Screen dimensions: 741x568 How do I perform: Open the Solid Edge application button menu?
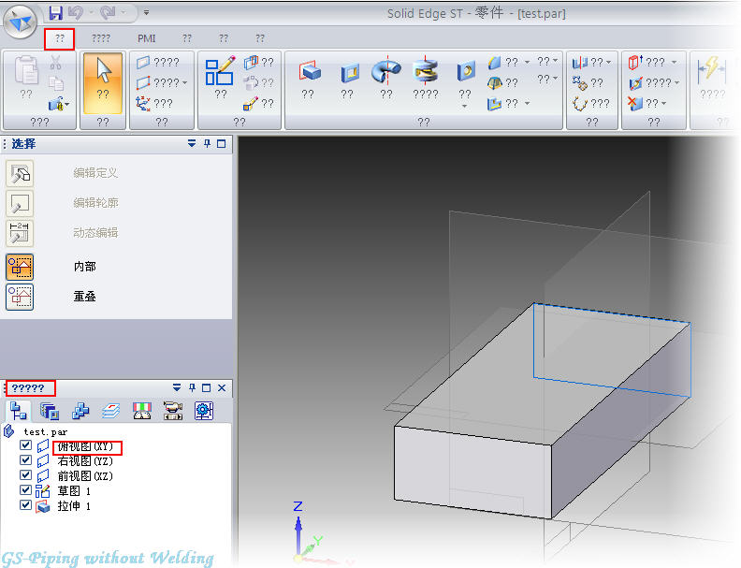(x=21, y=22)
